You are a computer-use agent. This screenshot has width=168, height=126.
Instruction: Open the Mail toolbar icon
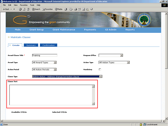click(71, 9)
